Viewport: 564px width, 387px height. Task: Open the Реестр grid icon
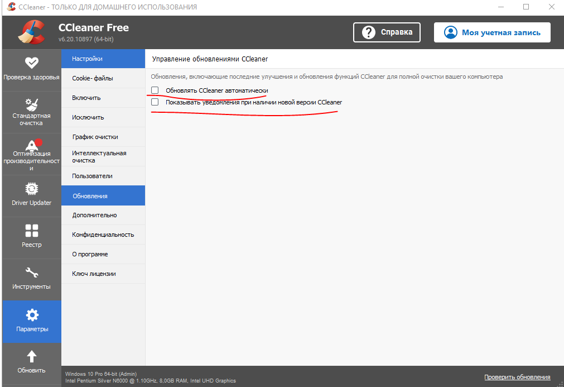pos(32,231)
